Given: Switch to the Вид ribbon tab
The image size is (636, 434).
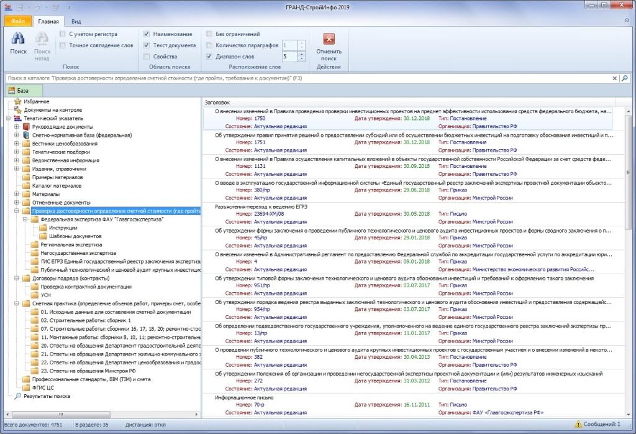Looking at the screenshot, I should click(x=76, y=22).
